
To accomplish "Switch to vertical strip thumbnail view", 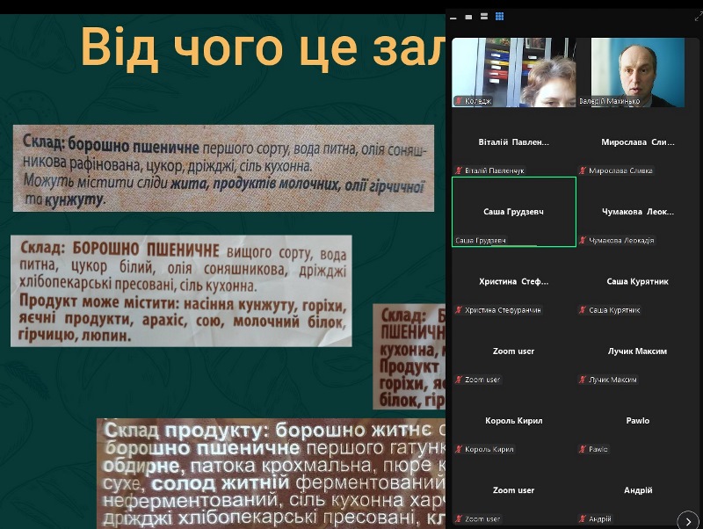I will coord(484,17).
